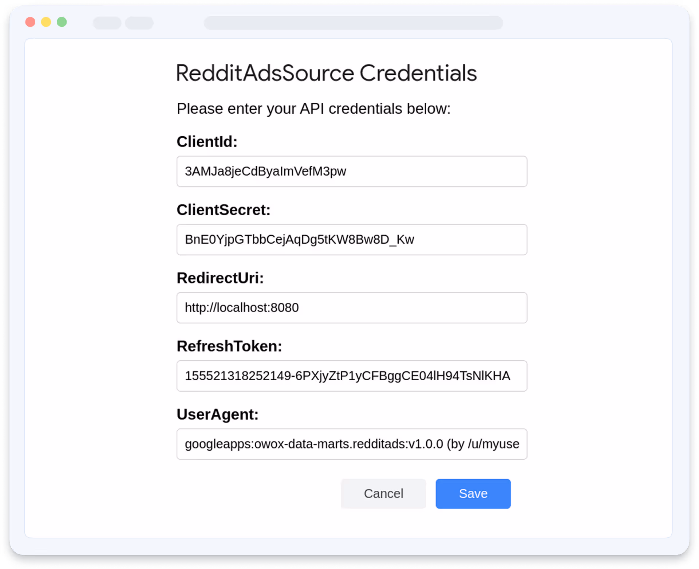This screenshot has width=699, height=569.
Task: Select the RefreshToken text field
Action: coord(352,376)
